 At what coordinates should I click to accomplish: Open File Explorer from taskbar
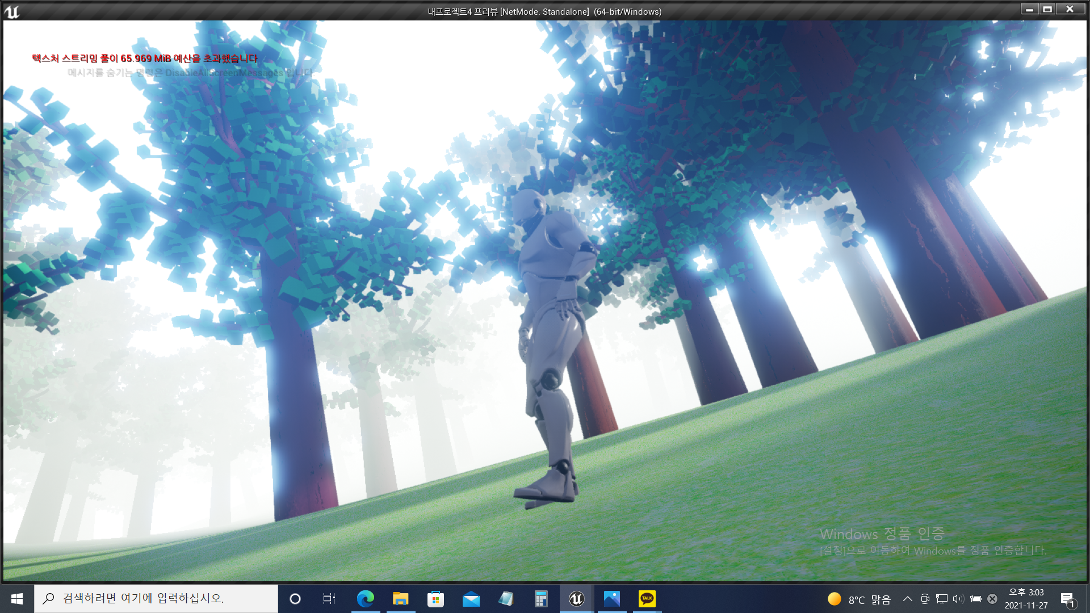pos(400,599)
